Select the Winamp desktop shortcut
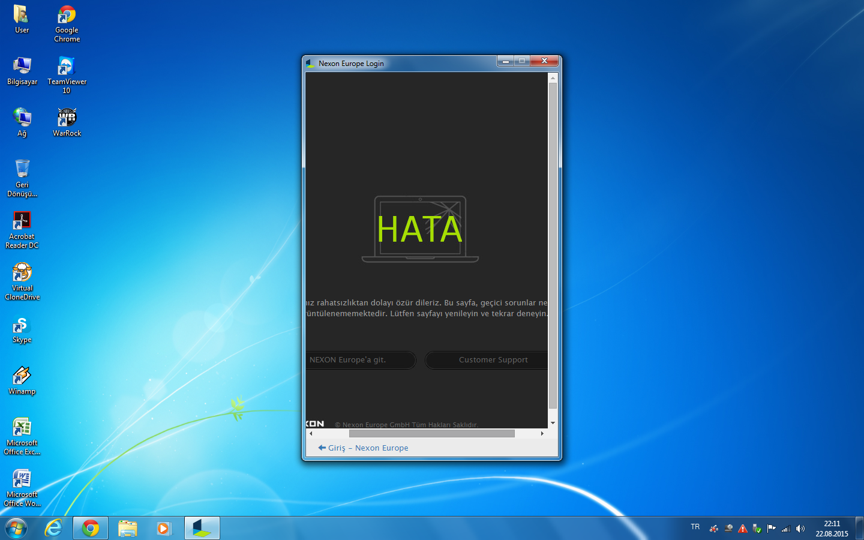 click(x=22, y=380)
